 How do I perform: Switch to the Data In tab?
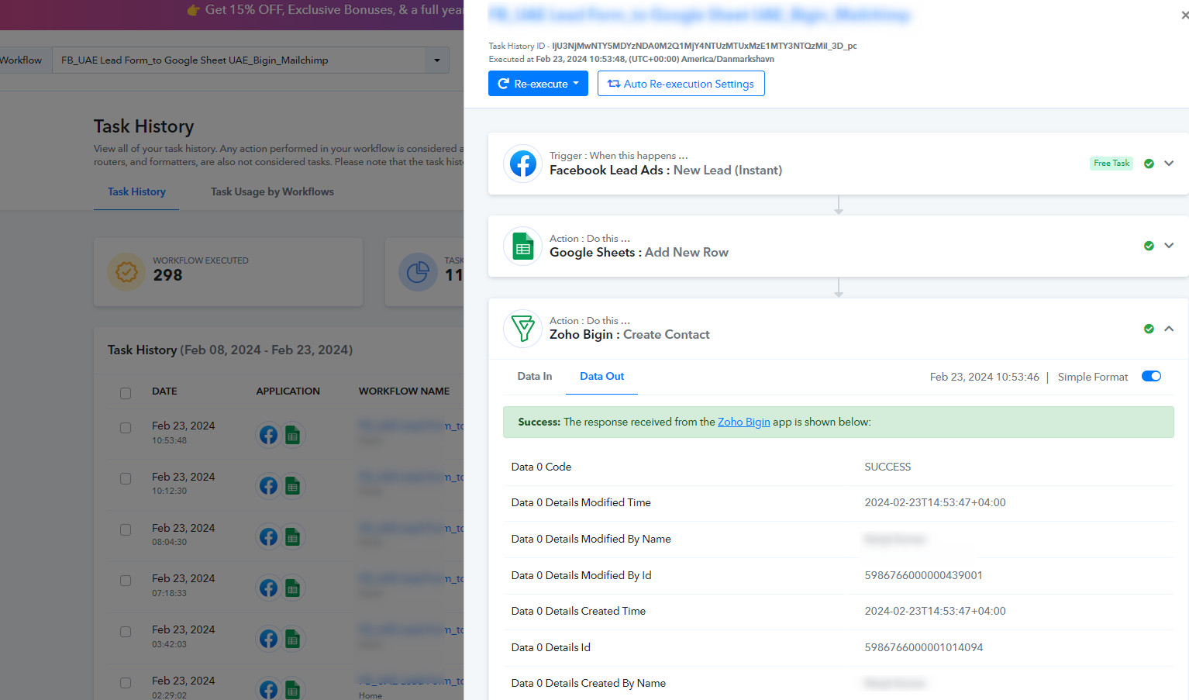[x=535, y=376]
